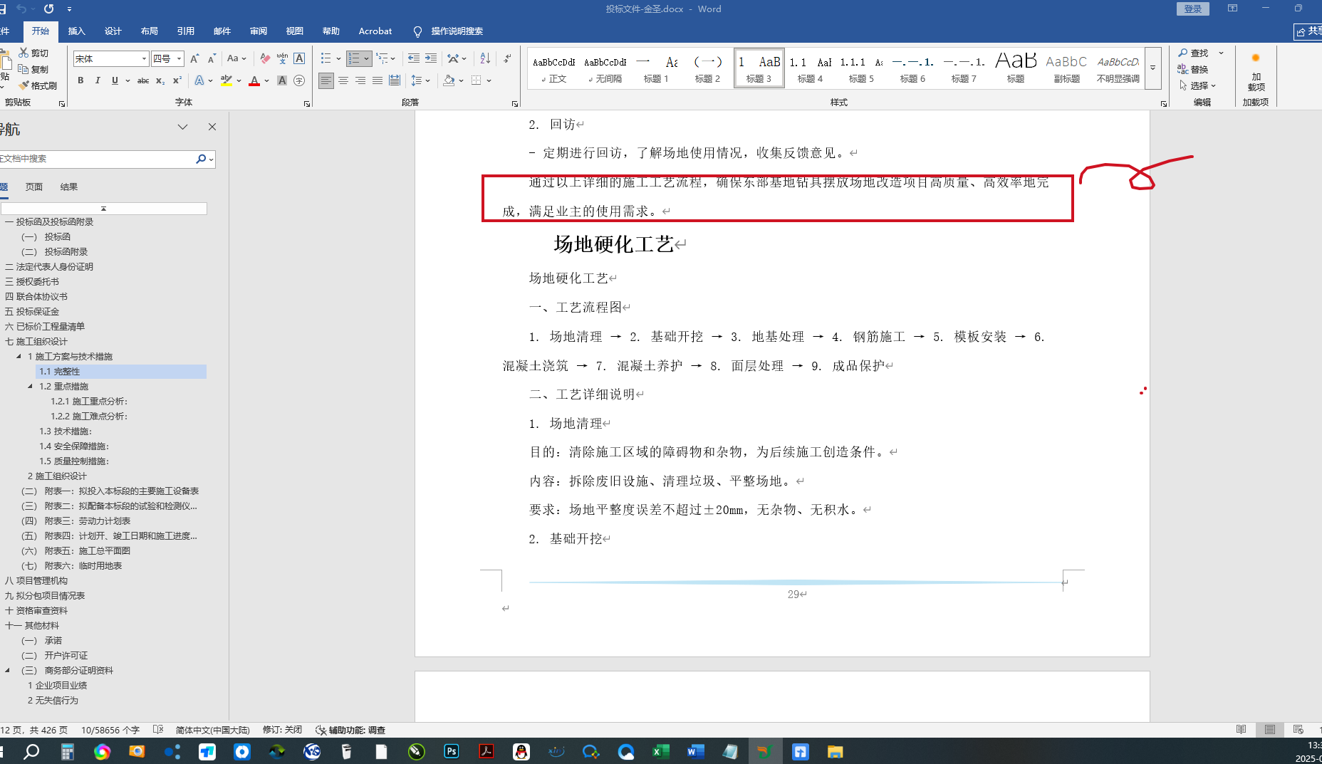Open the Insert (插入) ribbon tab
The image size is (1322, 764).
(76, 31)
